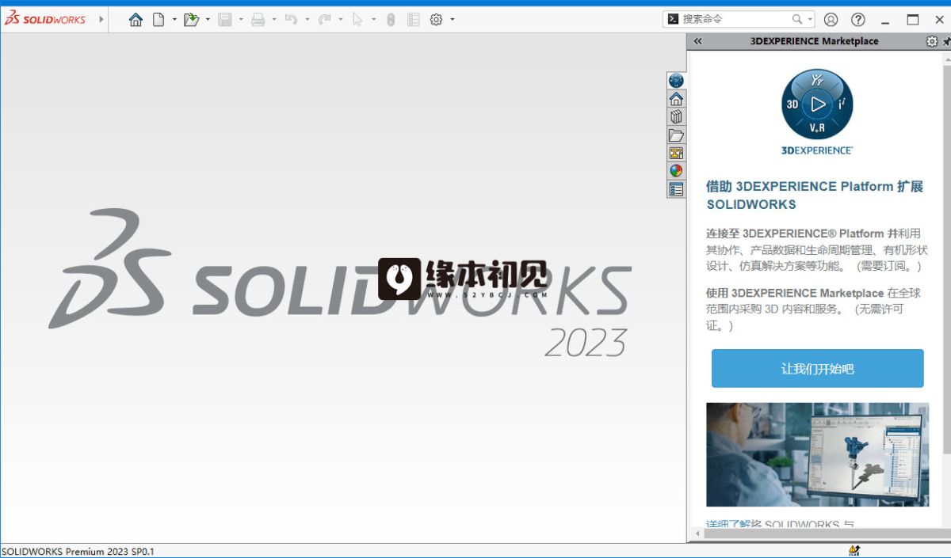Open task pane settings gear
Image resolution: width=951 pixels, height=558 pixels.
pyautogui.click(x=932, y=41)
